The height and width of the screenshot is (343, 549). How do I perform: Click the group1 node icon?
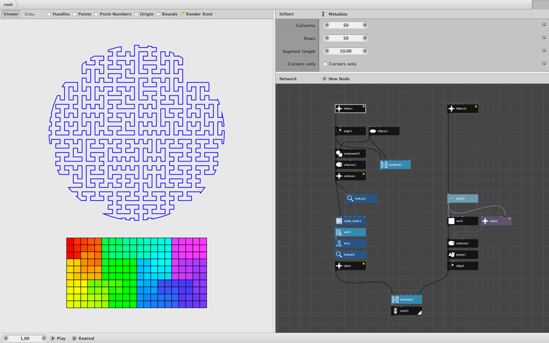(451, 255)
